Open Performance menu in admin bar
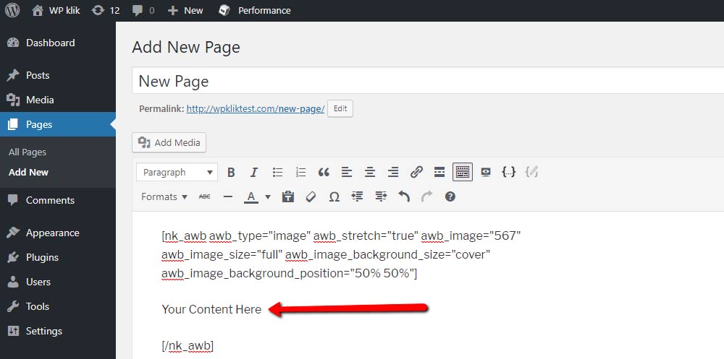Image resolution: width=724 pixels, height=359 pixels. pos(254,10)
